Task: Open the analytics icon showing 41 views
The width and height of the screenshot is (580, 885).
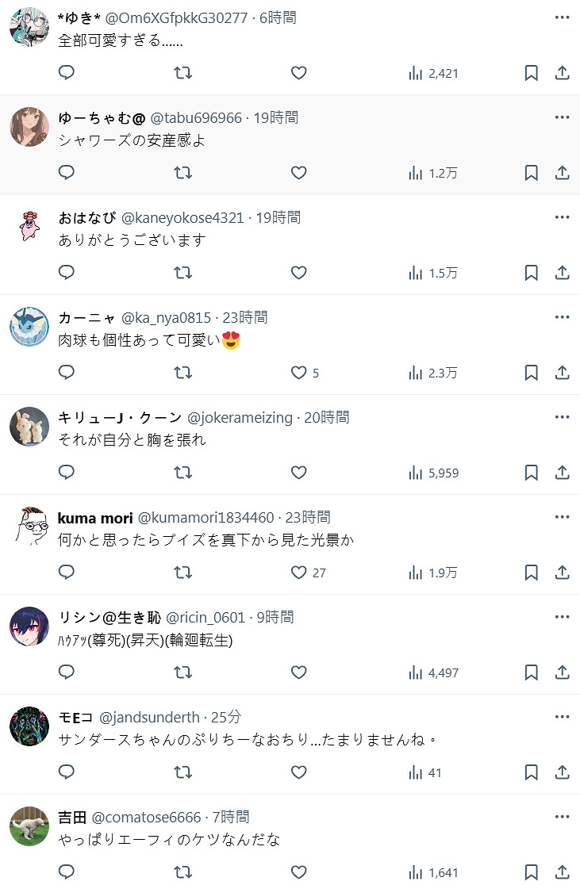Action: [x=415, y=772]
